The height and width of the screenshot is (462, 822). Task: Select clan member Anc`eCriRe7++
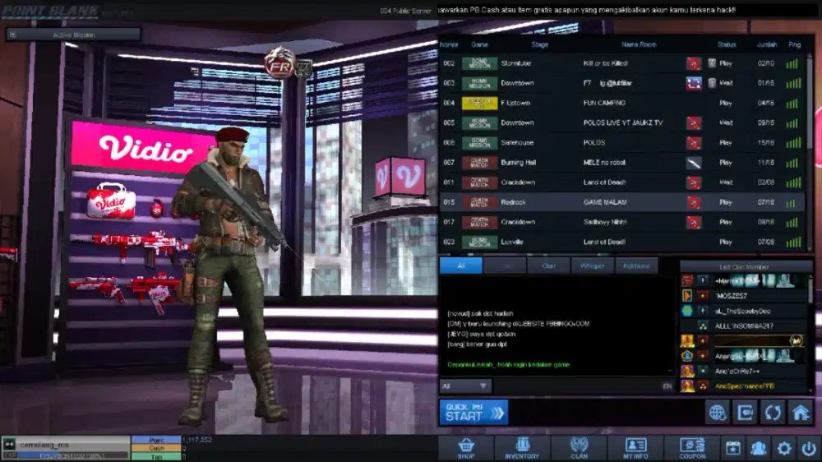pyautogui.click(x=744, y=372)
